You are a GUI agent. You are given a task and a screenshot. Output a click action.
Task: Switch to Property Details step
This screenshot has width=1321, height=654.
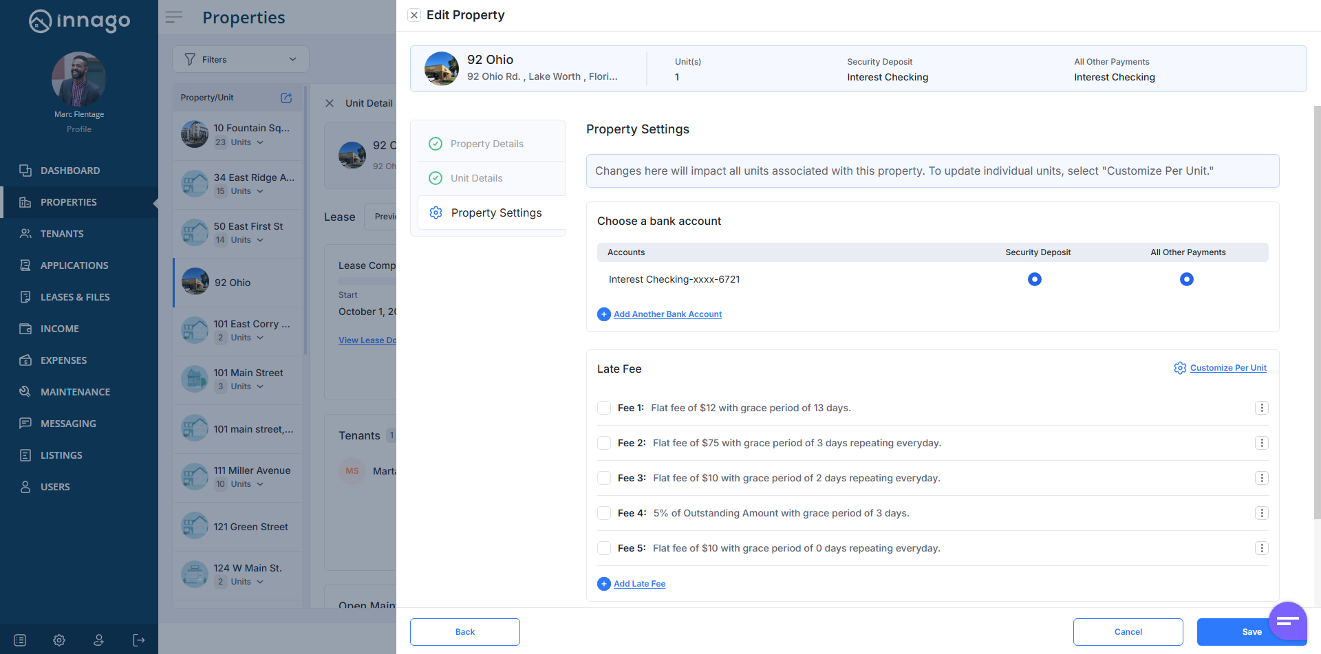(x=486, y=144)
